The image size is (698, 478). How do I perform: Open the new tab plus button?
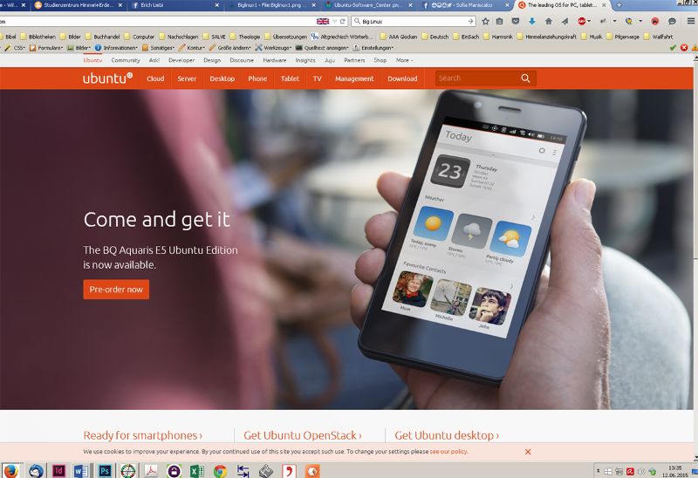[619, 5]
